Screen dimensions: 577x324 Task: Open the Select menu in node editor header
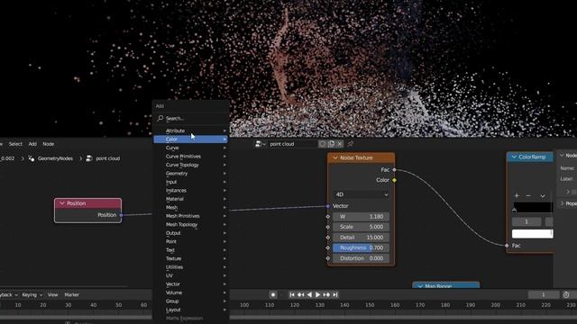tap(15, 144)
